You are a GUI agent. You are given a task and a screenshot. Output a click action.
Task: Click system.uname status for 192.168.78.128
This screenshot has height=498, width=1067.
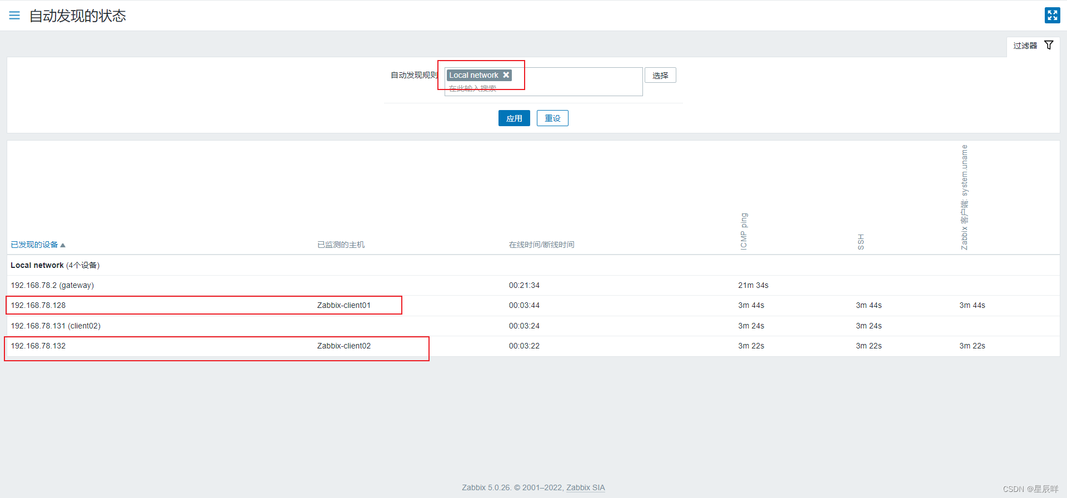[x=972, y=305]
